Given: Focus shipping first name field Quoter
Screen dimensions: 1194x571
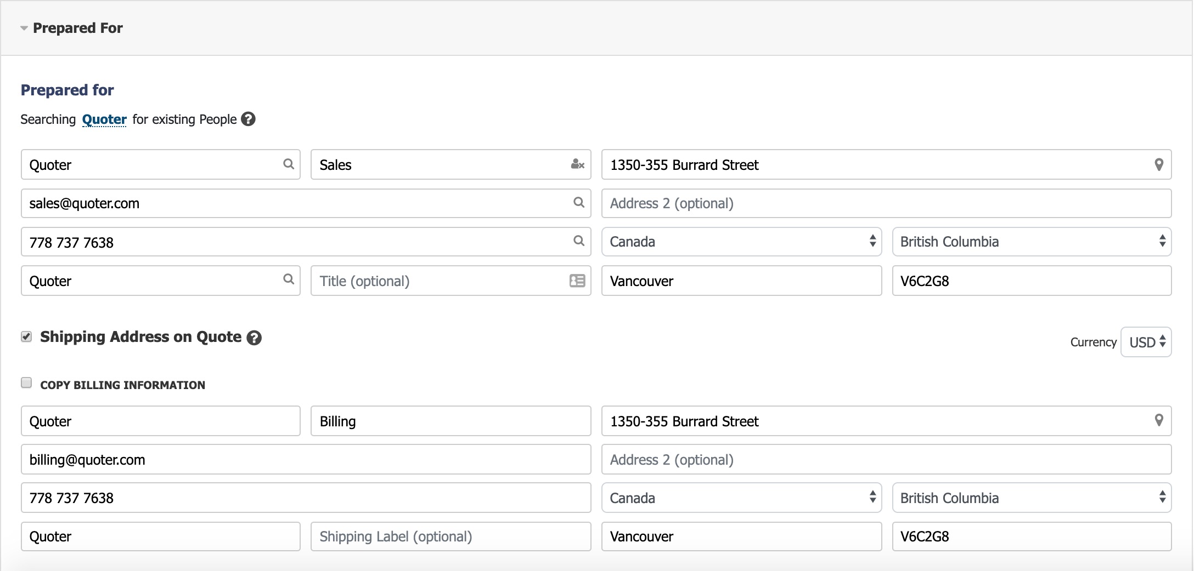Looking at the screenshot, I should click(x=161, y=421).
